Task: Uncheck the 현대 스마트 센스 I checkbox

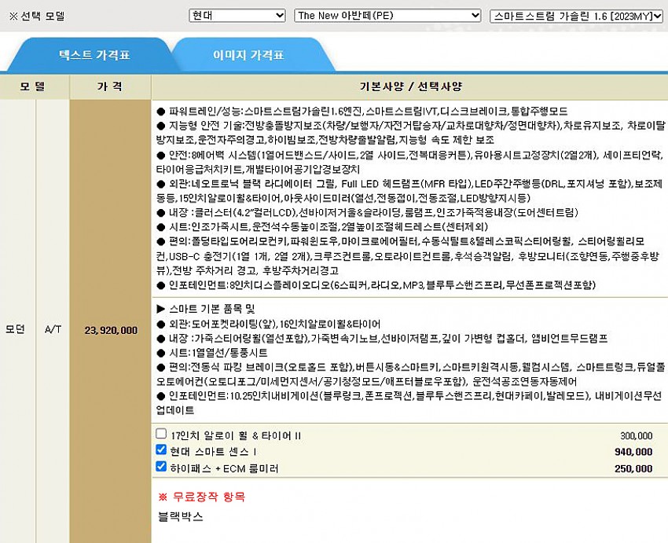Action: coord(161,451)
